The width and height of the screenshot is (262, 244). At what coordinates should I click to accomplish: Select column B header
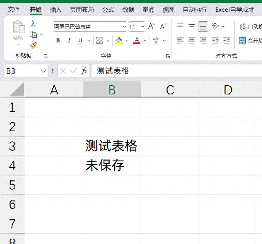click(112, 89)
